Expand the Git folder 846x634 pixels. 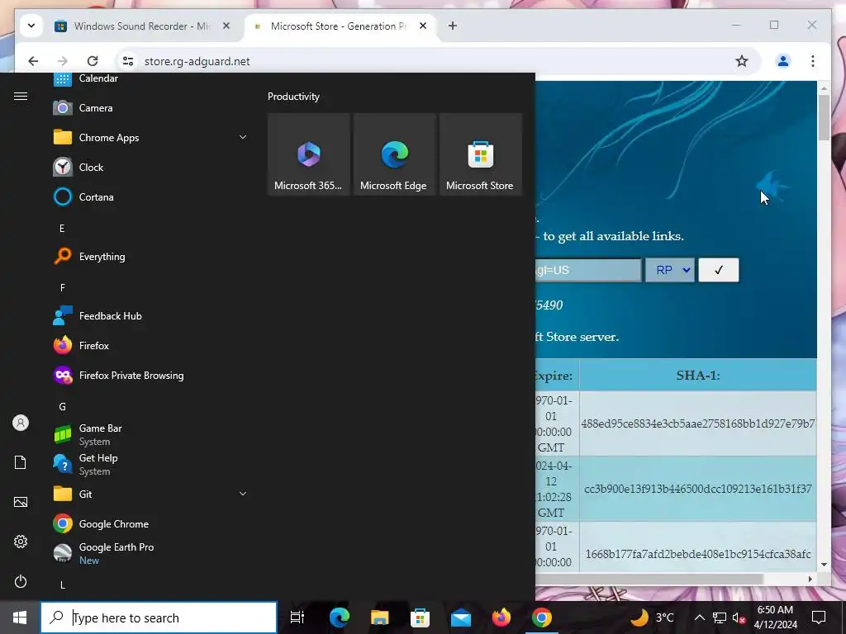pos(243,494)
